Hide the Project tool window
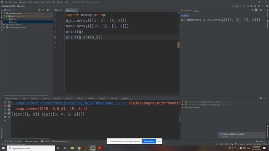The height and width of the screenshot is (151, 269). pyautogui.click(x=51, y=10)
